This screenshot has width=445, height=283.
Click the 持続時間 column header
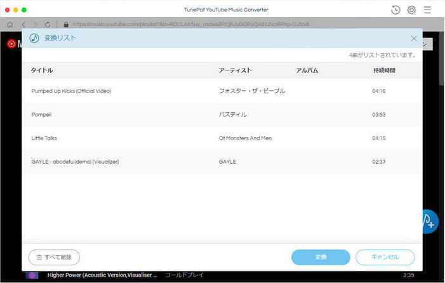pos(384,70)
